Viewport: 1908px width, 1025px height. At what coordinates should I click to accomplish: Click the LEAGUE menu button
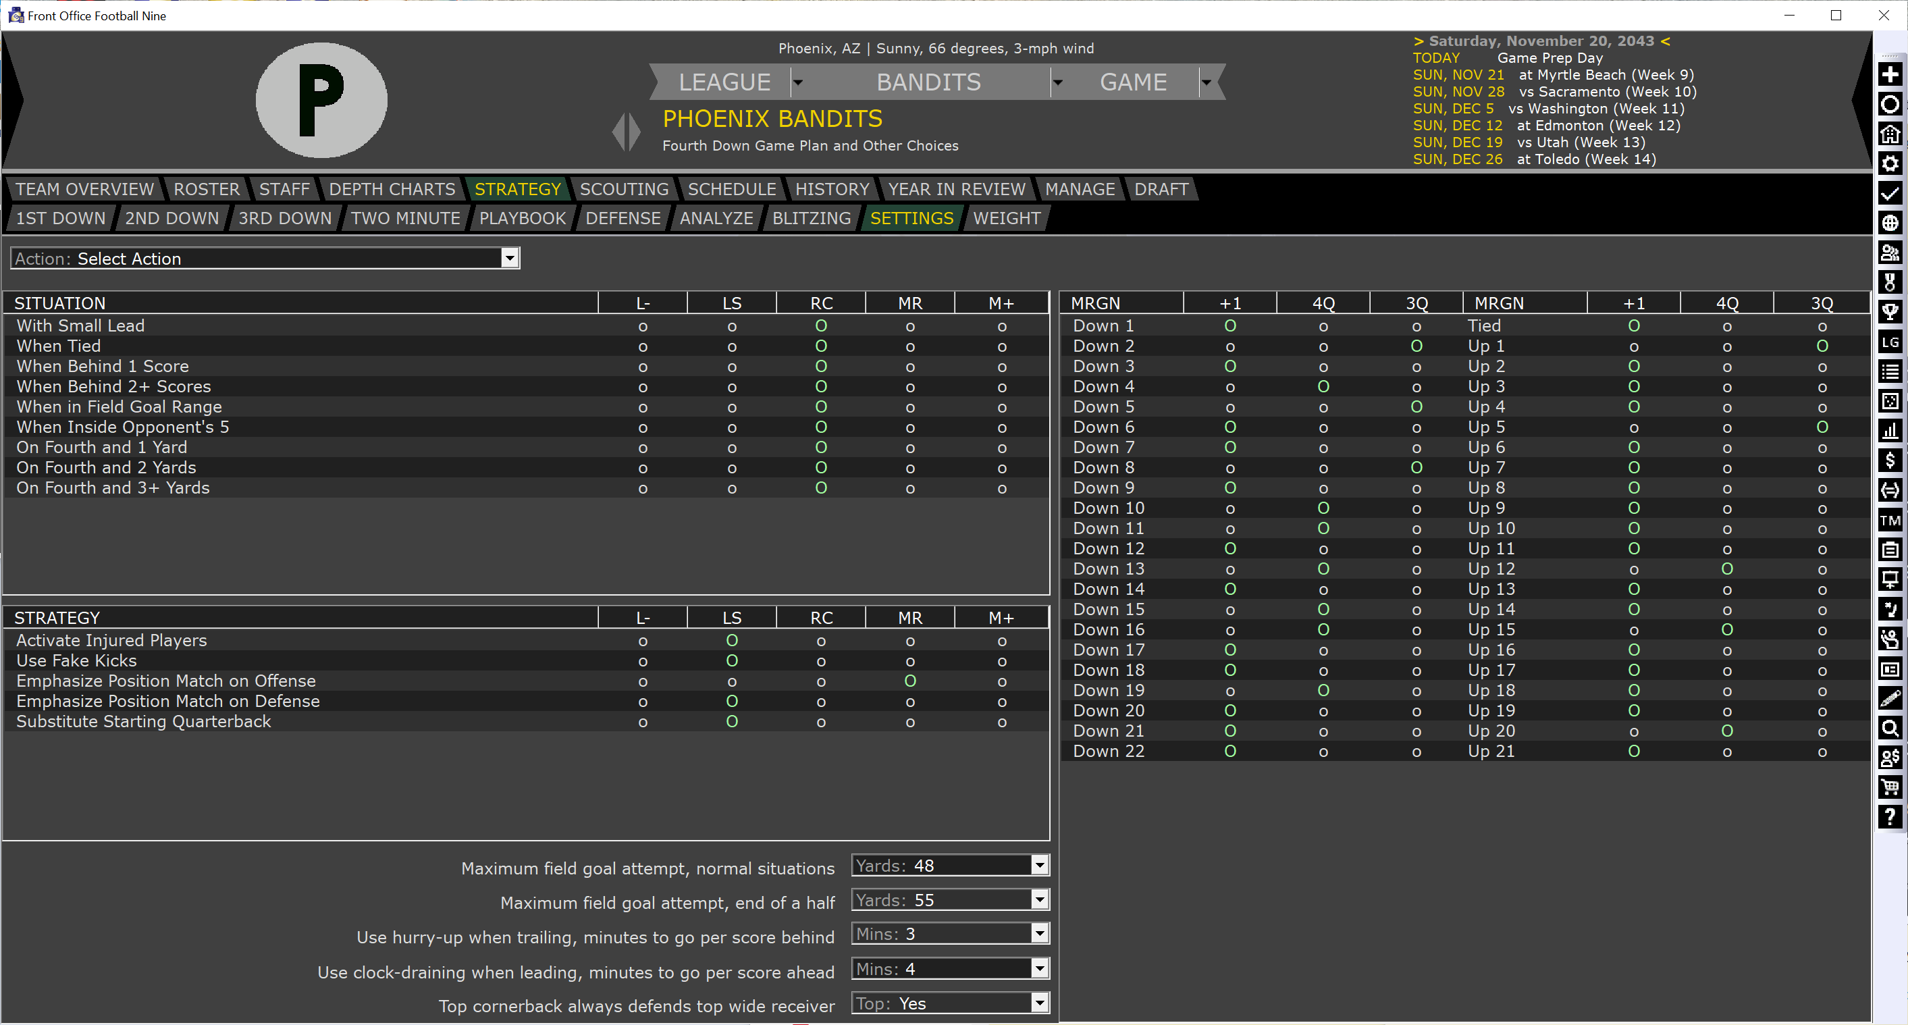tap(724, 82)
